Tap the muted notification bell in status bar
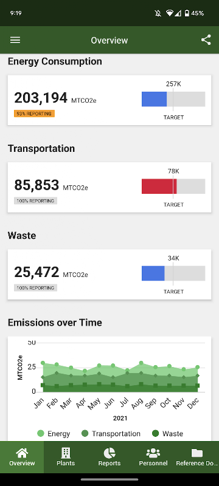 (x=158, y=13)
